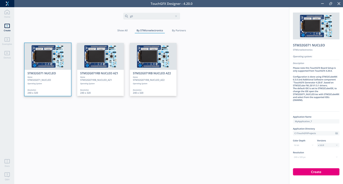
Task: Select the STM32G071RB NUCLEO AZ1 card
Action: pos(100,69)
